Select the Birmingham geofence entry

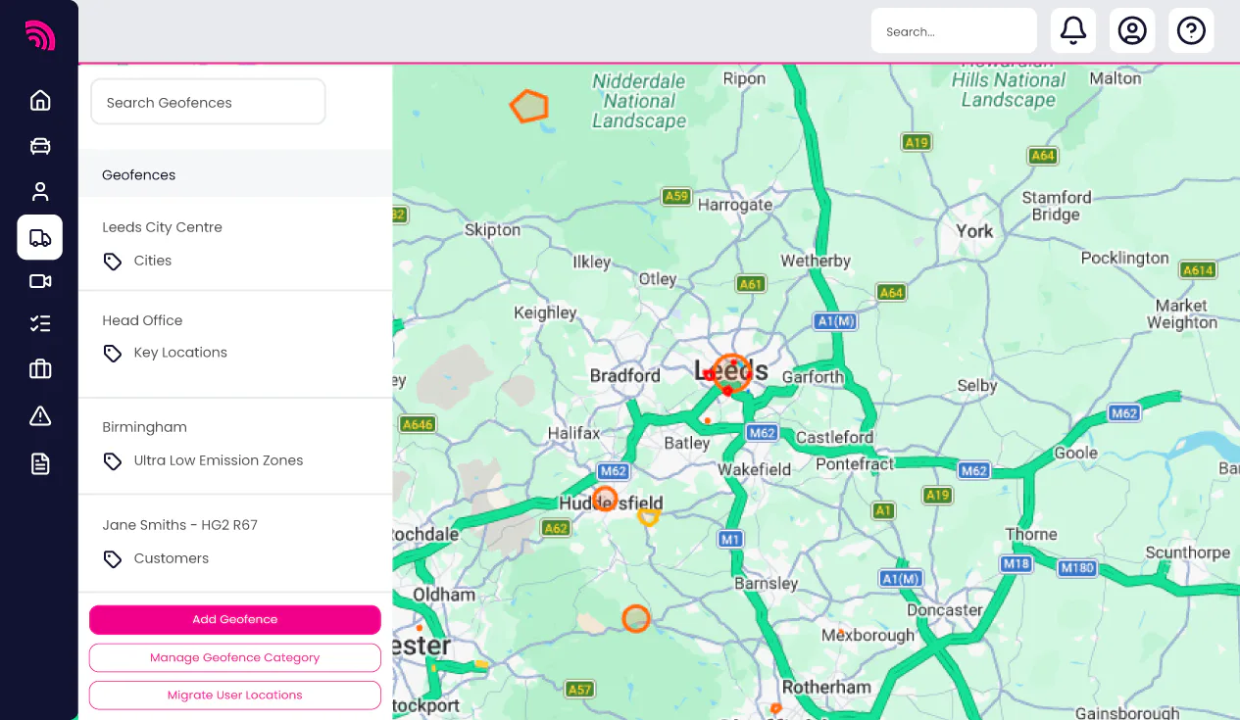tap(144, 427)
